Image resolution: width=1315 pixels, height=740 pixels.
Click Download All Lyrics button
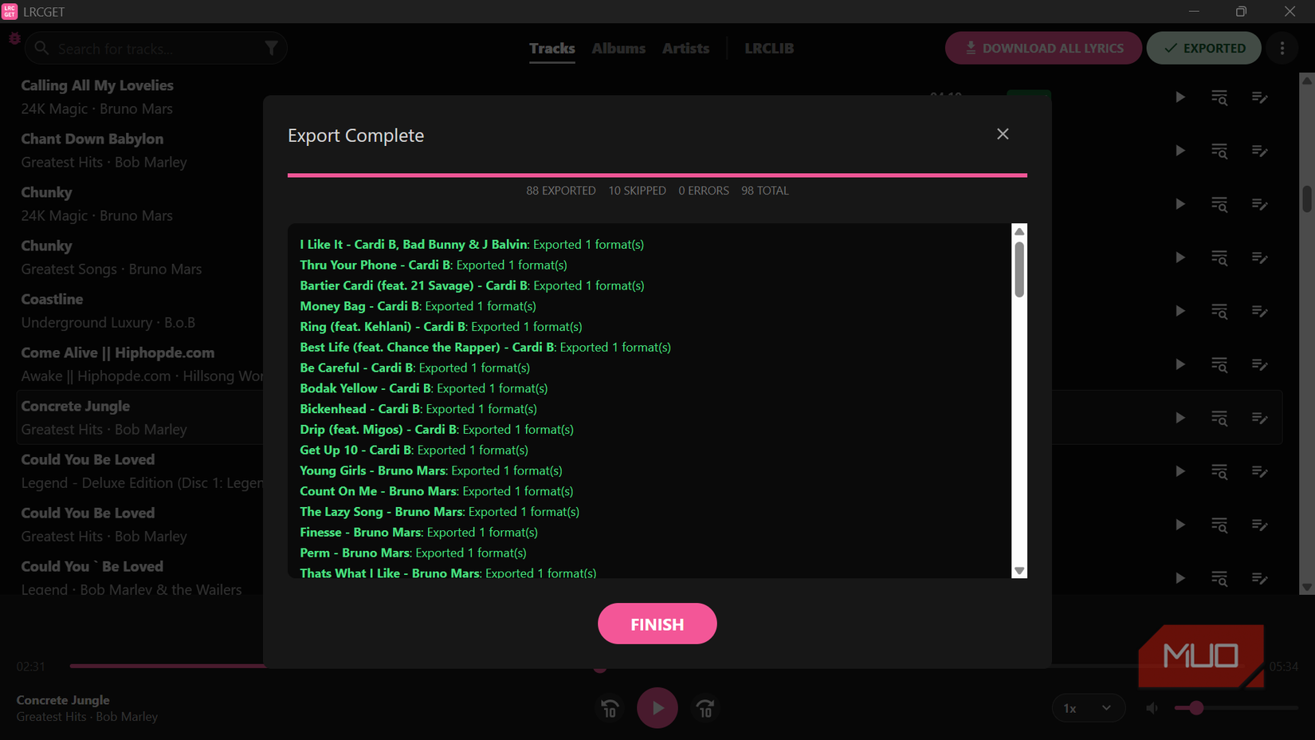click(1043, 48)
